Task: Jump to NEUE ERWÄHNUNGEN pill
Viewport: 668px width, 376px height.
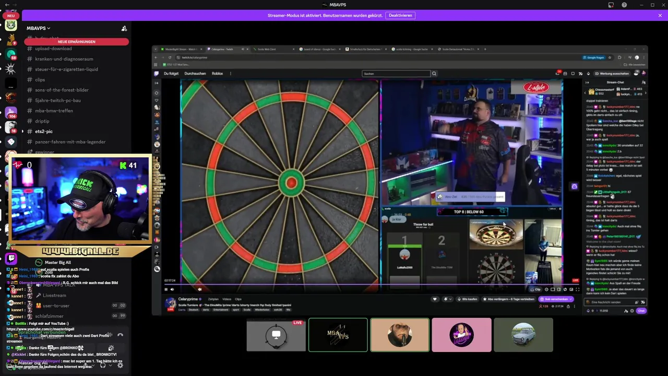Action: pos(76,42)
